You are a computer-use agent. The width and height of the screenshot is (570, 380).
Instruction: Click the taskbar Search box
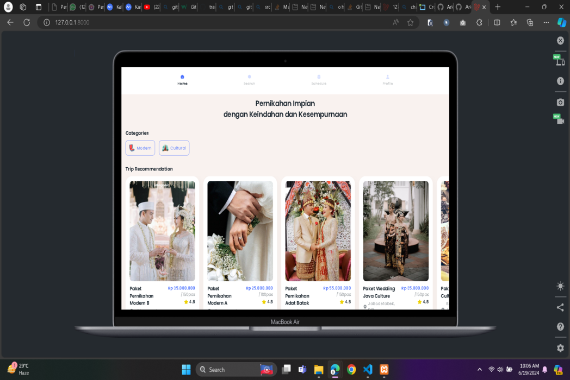coord(236,370)
